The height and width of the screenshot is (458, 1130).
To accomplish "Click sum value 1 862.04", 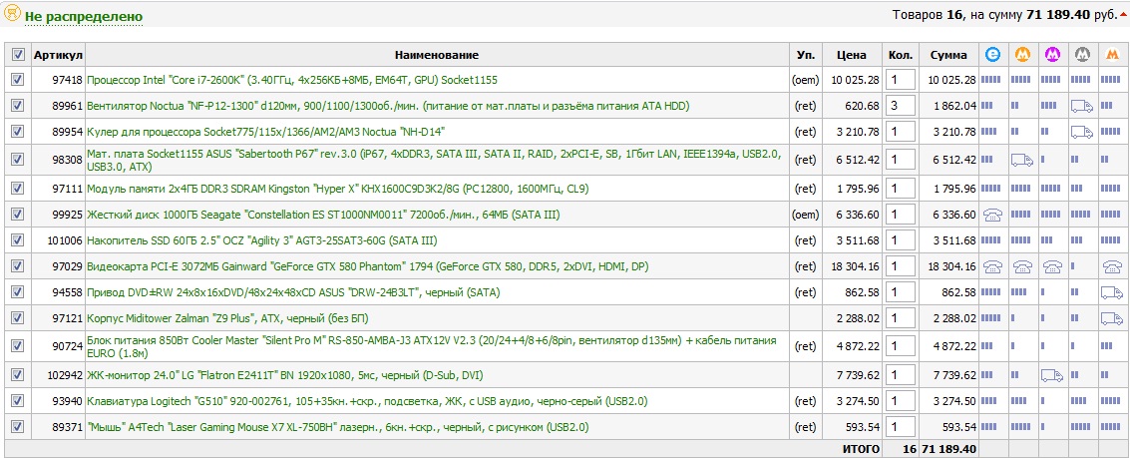I will pos(954,106).
